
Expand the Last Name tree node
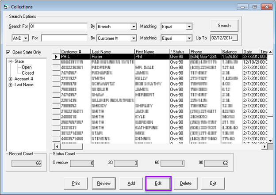click(10, 85)
